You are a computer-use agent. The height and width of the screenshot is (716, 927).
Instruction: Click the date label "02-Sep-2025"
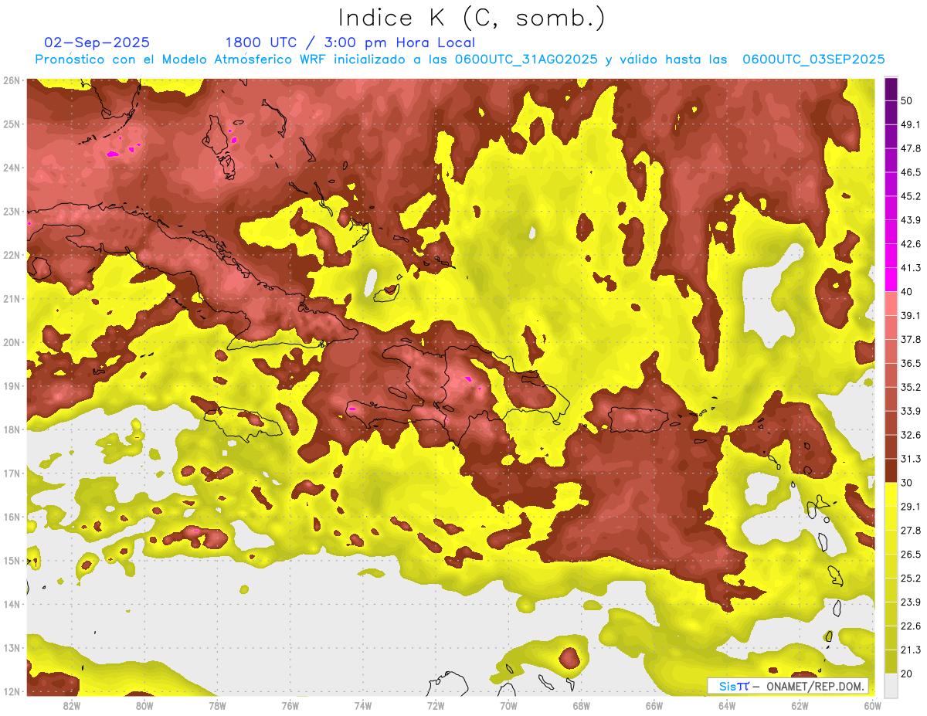(x=97, y=42)
